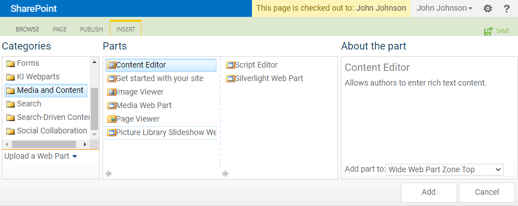The width and height of the screenshot is (518, 206).
Task: Click the Cancel button
Action: click(487, 192)
